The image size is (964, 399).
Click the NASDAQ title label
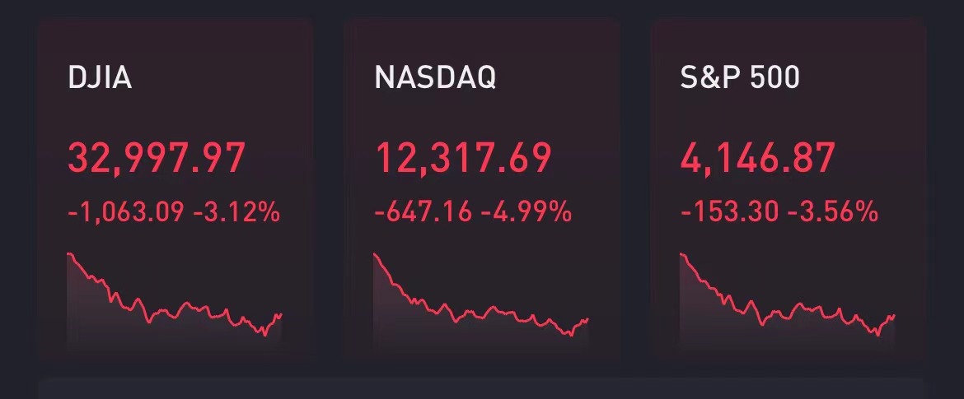[435, 78]
